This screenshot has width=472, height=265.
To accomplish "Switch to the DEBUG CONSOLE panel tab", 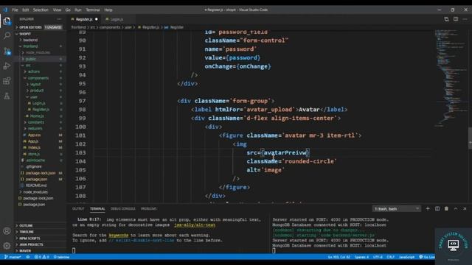I will (x=123, y=208).
